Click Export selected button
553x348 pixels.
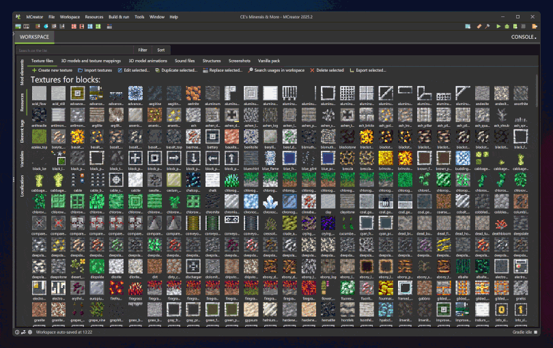pos(368,70)
